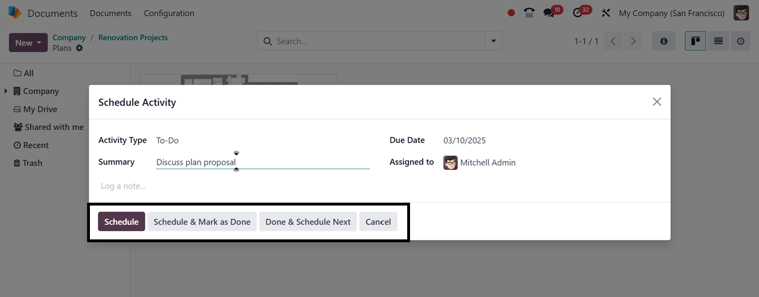Open the Renovation Projects breadcrumb link

[x=133, y=38]
